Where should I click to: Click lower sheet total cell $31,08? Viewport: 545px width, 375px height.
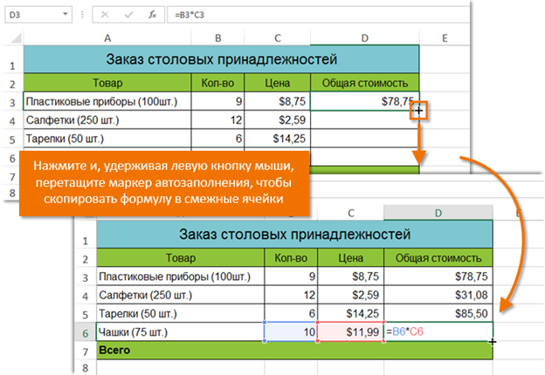click(x=438, y=295)
